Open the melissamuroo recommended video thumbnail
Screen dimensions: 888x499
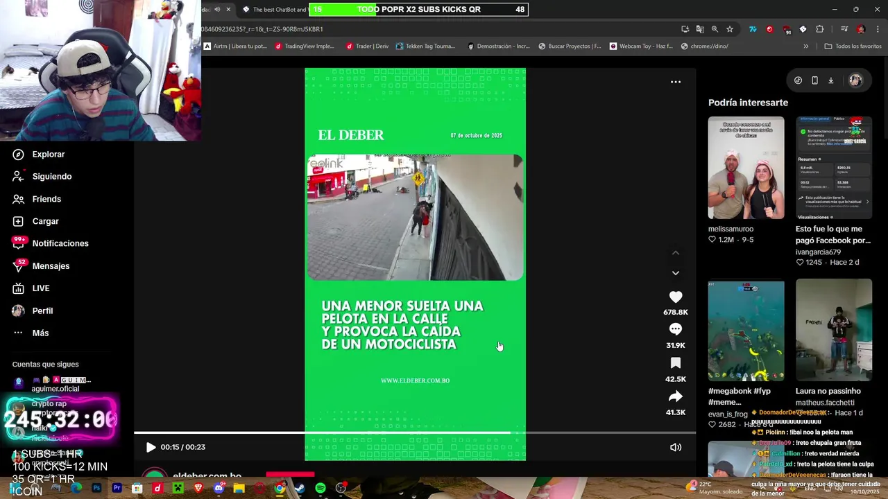(x=746, y=168)
